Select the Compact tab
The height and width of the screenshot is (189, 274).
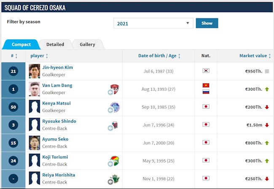21,44
